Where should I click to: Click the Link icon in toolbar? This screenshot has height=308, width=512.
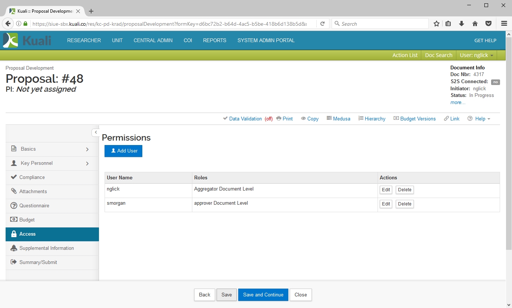(452, 119)
